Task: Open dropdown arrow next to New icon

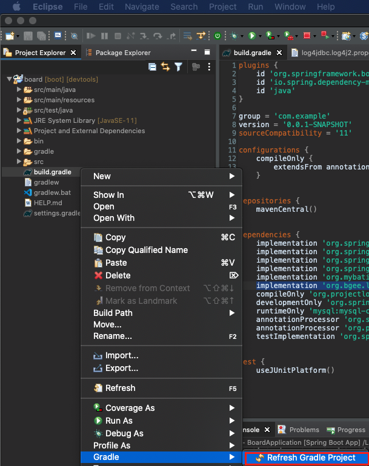Action: click(x=18, y=36)
